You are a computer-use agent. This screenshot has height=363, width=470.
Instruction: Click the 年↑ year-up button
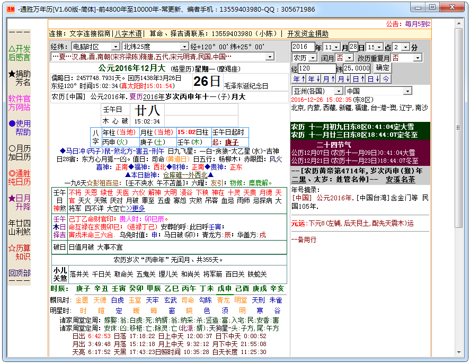(x=298, y=79)
